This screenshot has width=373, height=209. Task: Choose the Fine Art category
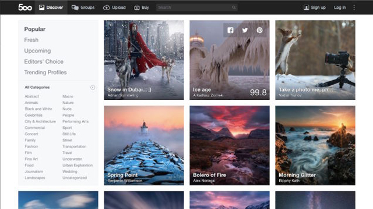point(31,159)
